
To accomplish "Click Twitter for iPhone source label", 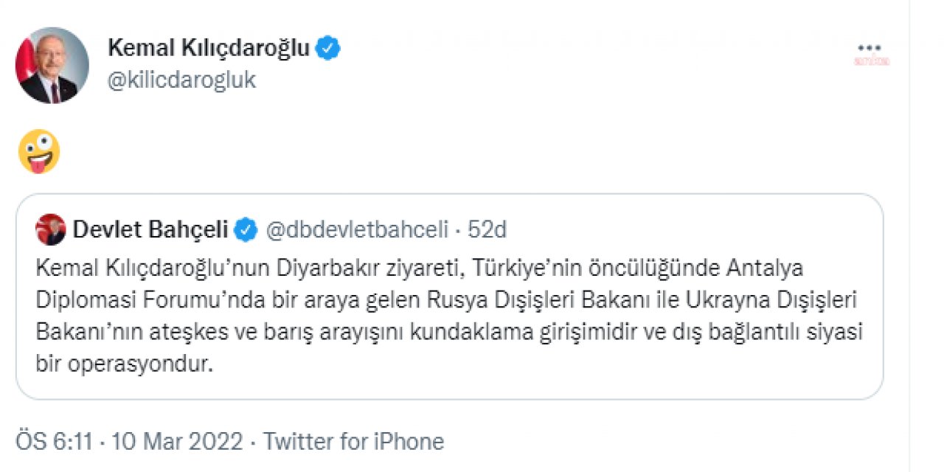I will point(353,441).
